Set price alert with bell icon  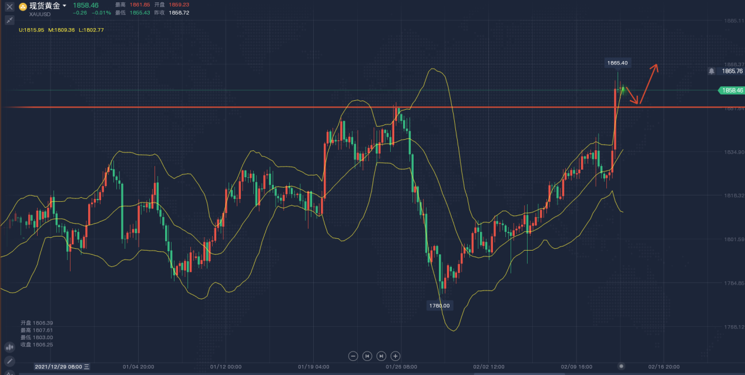(x=712, y=71)
